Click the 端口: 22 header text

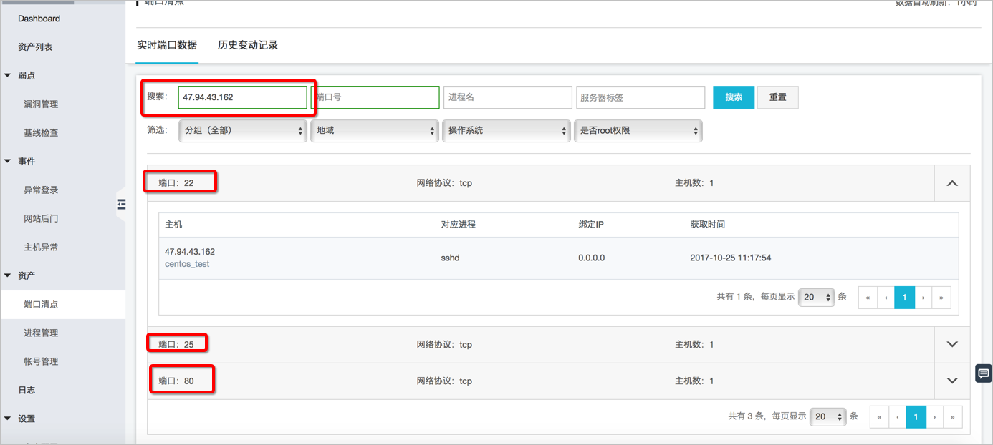pos(176,183)
